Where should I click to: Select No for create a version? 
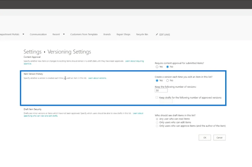click(168, 81)
